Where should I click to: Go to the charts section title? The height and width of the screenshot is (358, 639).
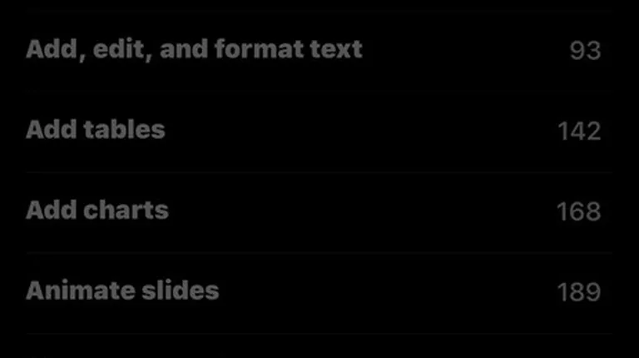pos(97,211)
